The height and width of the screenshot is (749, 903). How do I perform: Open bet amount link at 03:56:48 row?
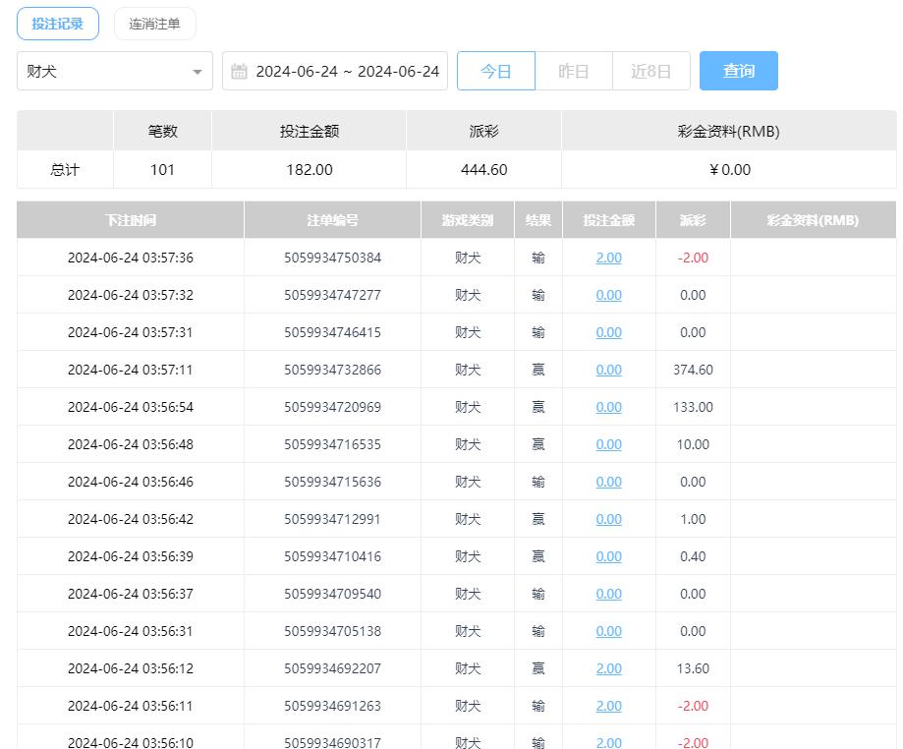coord(608,444)
